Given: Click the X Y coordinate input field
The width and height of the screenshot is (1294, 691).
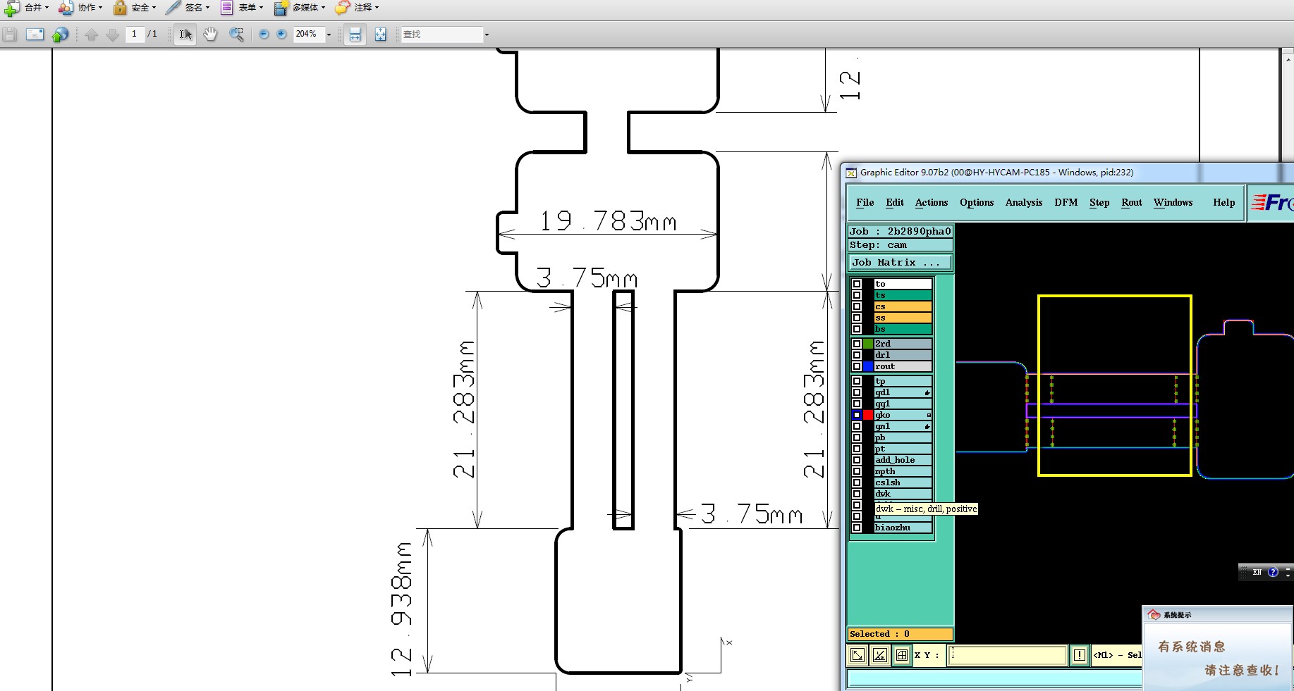Looking at the screenshot, I should tap(1006, 655).
